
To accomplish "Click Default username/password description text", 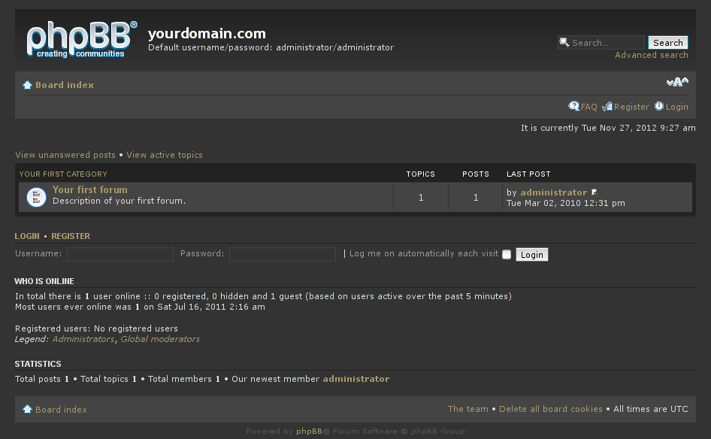I will pos(271,47).
